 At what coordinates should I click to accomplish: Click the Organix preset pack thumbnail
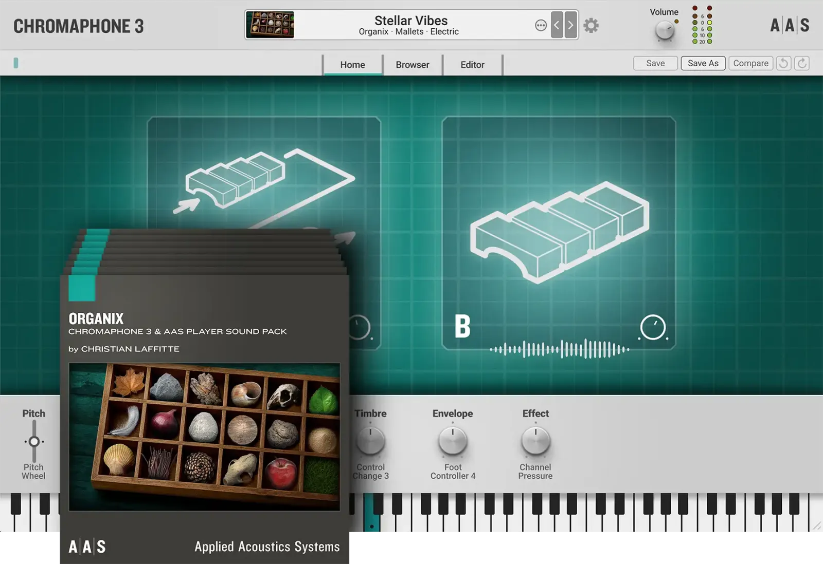[x=270, y=25]
